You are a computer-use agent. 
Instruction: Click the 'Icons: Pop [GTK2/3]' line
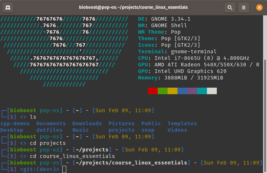click(x=169, y=45)
